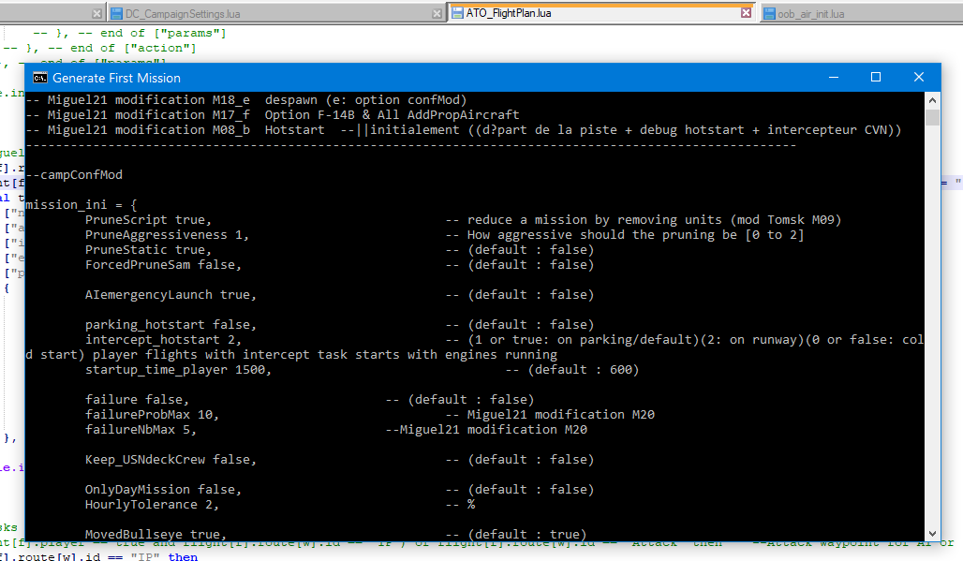
Task: Click the 'How aggressive should the pruning be' comment
Action: pos(625,235)
